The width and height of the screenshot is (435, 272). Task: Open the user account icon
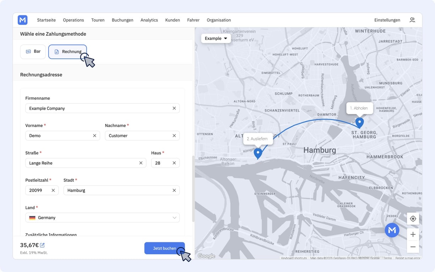pyautogui.click(x=412, y=20)
